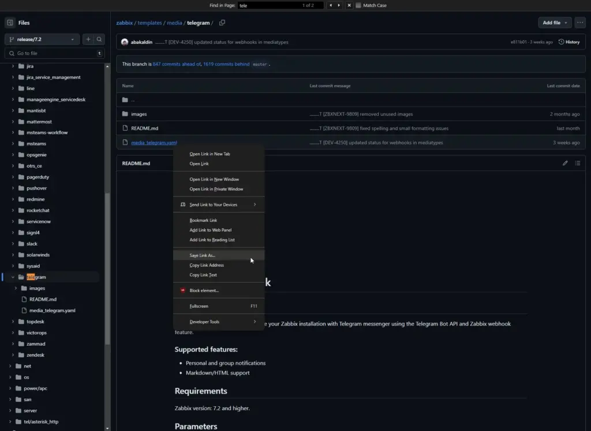591x431 pixels.
Task: Open README outline list icon
Action: click(577, 163)
